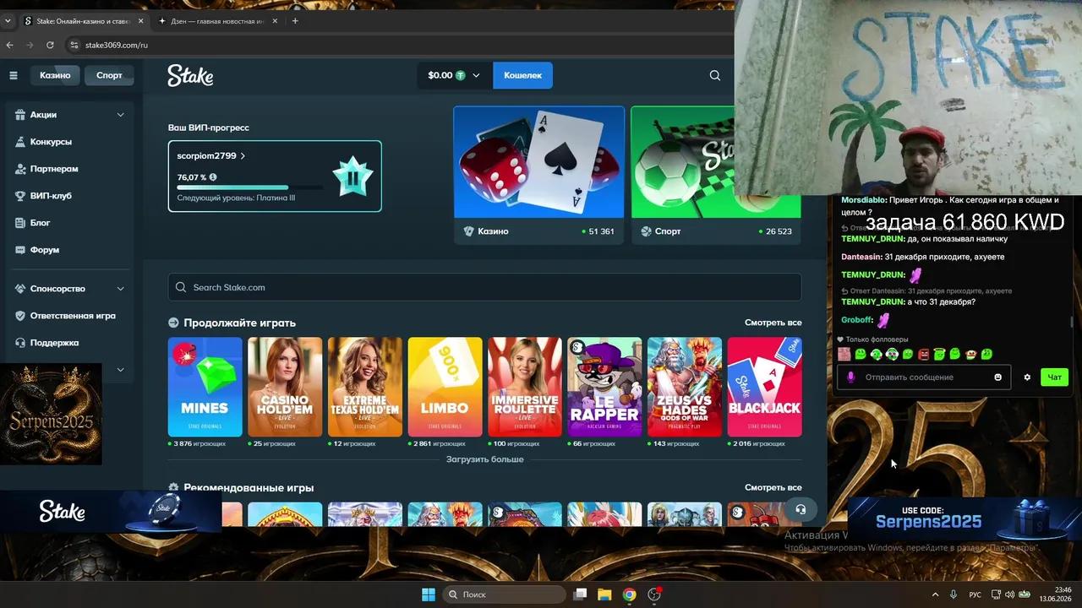This screenshot has height=608, width=1082.
Task: Open the Mines game thumbnail
Action: pyautogui.click(x=205, y=387)
